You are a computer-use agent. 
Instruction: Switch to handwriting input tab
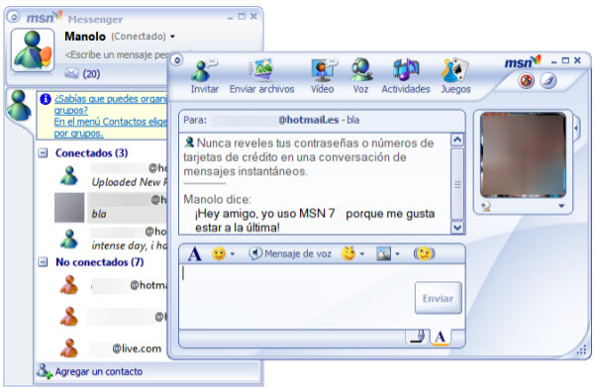click(x=418, y=337)
